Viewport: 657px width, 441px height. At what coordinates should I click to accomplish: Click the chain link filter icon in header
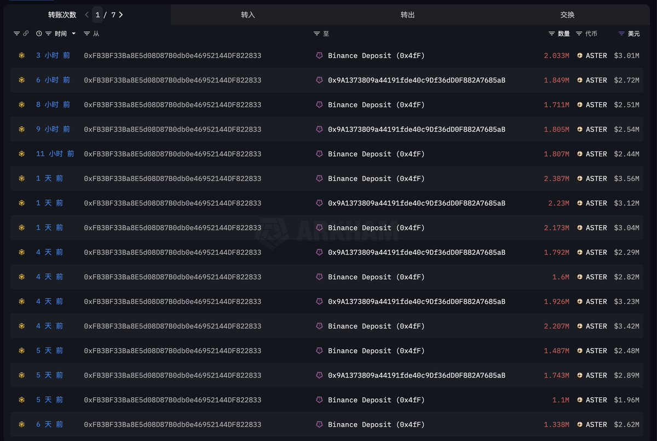pos(26,34)
